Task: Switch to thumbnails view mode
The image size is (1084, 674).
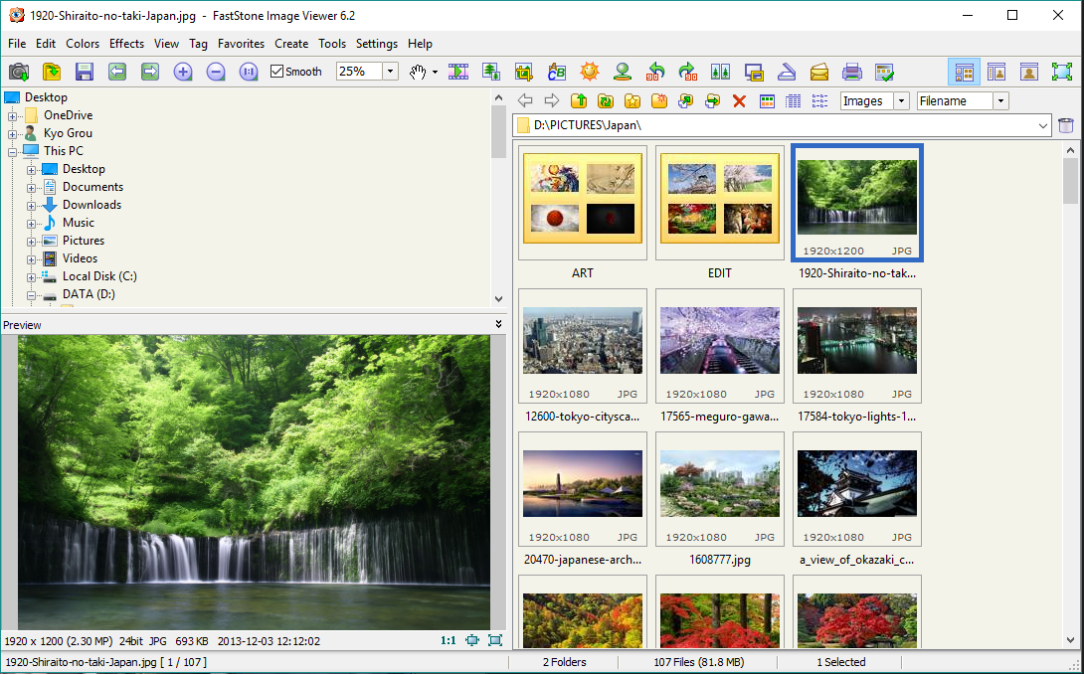Action: (767, 101)
